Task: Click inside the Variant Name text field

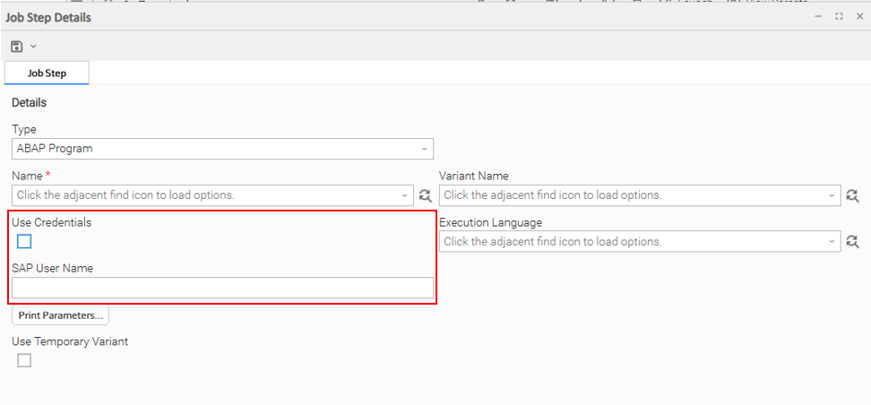Action: coord(632,195)
